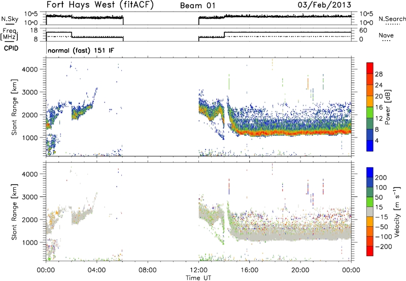Click the Power [dB] colorbar title

coord(388,107)
